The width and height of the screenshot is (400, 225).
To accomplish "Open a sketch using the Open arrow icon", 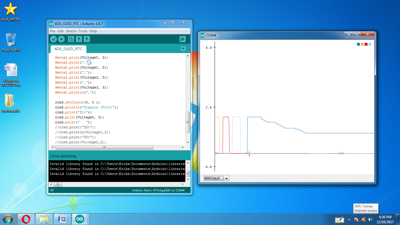I will pyautogui.click(x=79, y=39).
